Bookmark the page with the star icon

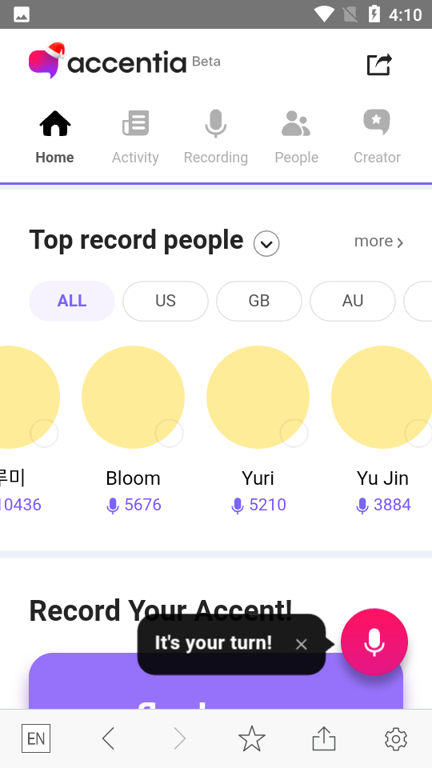pos(252,738)
